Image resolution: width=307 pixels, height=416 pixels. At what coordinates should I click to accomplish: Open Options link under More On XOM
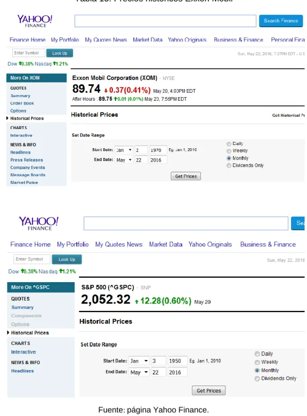point(18,111)
